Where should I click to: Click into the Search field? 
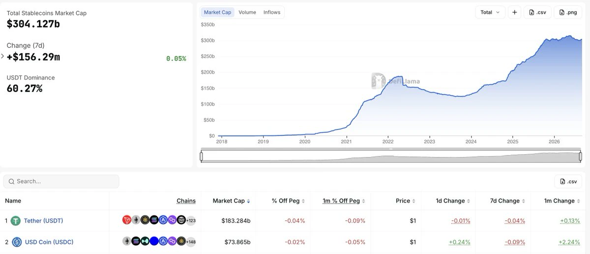(61, 181)
